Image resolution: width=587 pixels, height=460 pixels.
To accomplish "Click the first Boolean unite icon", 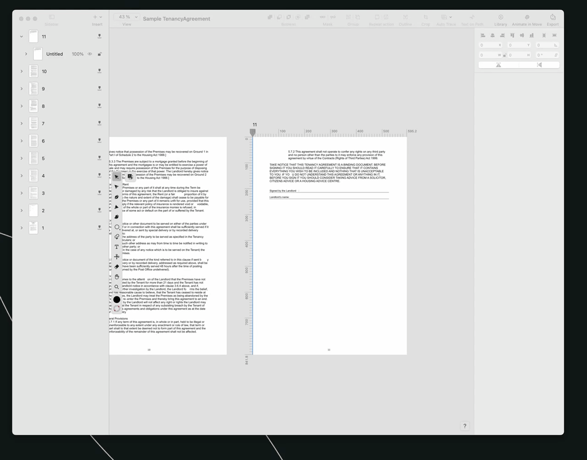I will pyautogui.click(x=270, y=17).
